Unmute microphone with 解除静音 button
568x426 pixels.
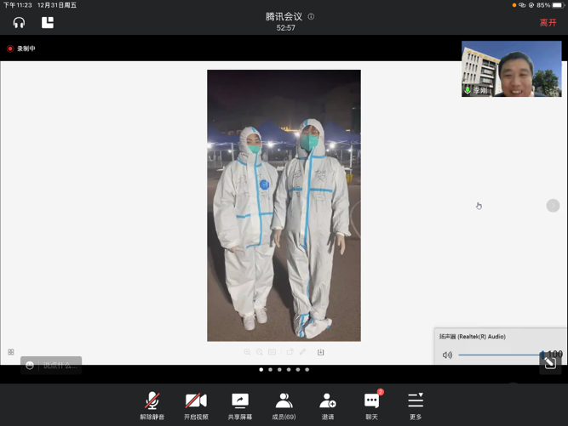(152, 406)
